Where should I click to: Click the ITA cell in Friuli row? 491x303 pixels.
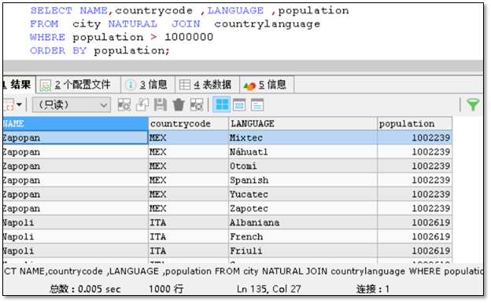coord(188,251)
